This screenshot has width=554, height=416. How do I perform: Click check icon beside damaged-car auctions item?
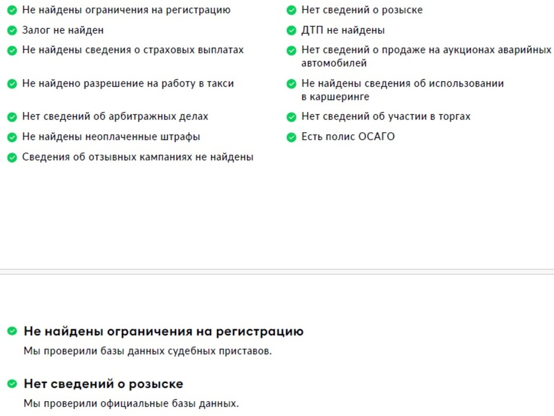291,50
